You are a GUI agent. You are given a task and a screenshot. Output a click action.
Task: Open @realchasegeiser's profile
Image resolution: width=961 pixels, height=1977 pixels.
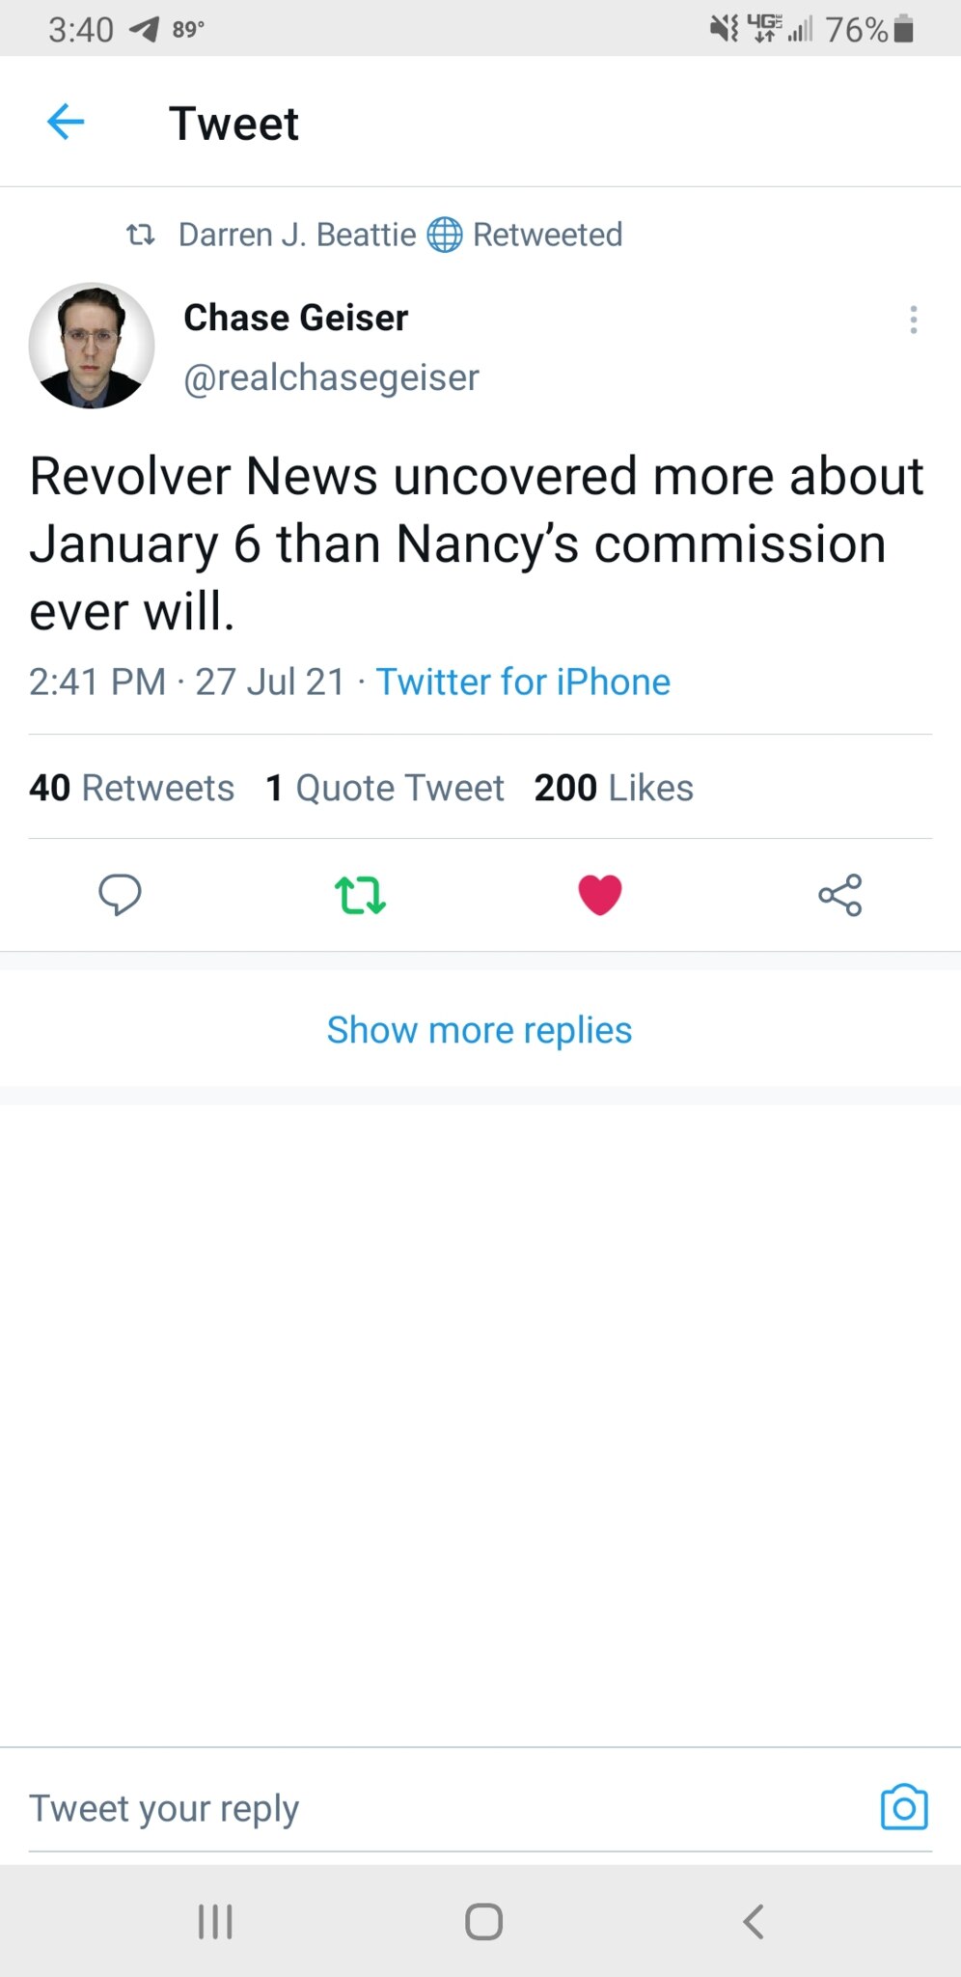click(330, 377)
